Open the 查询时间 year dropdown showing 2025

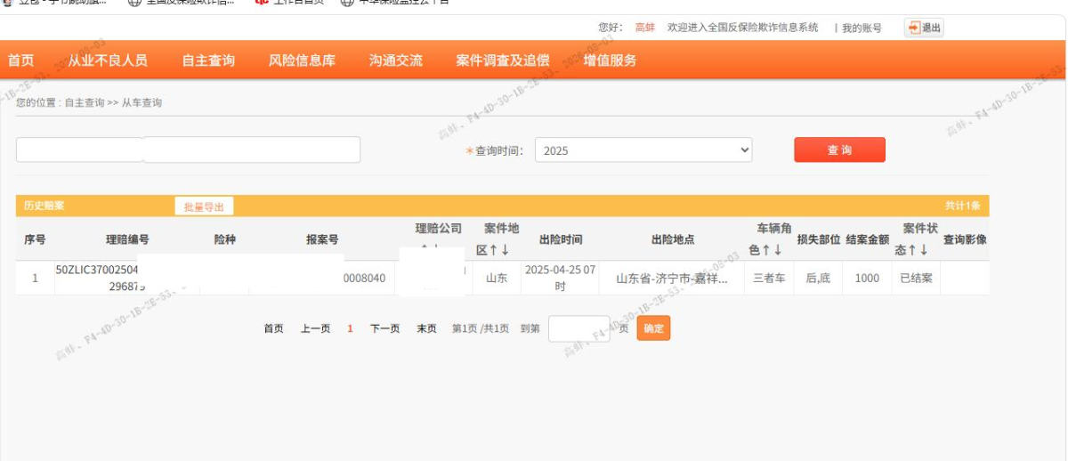pos(643,150)
